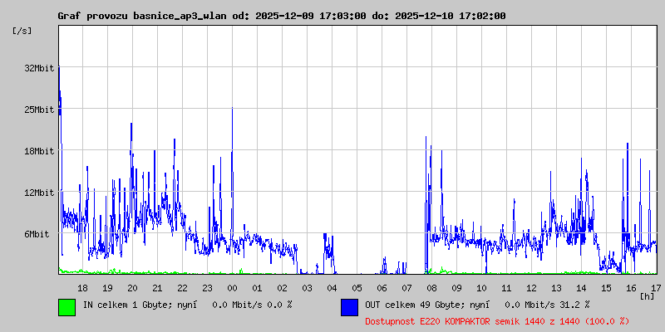Click the '14' hour tick label
The image size is (665, 332).
[x=581, y=288]
